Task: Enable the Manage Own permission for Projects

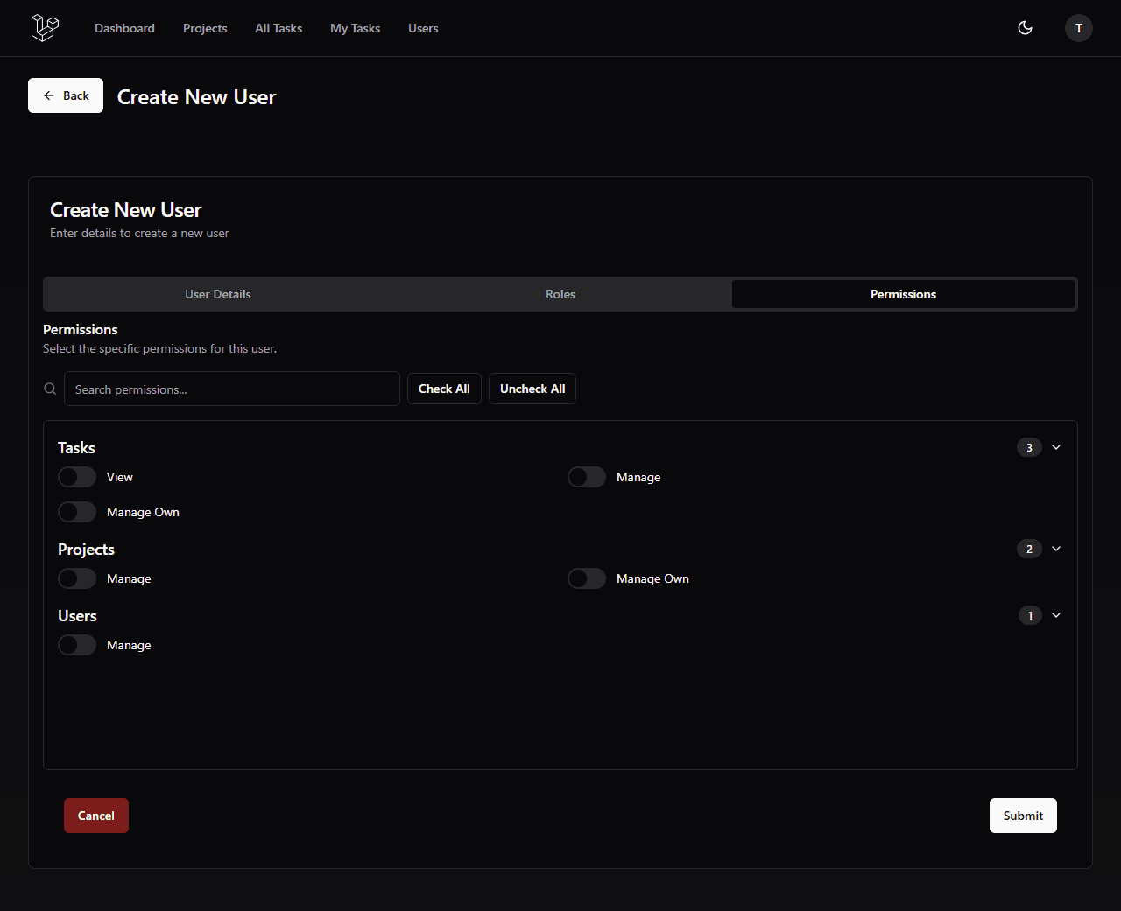Action: (586, 578)
